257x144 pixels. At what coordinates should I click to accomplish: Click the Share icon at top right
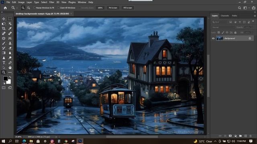tap(253, 8)
